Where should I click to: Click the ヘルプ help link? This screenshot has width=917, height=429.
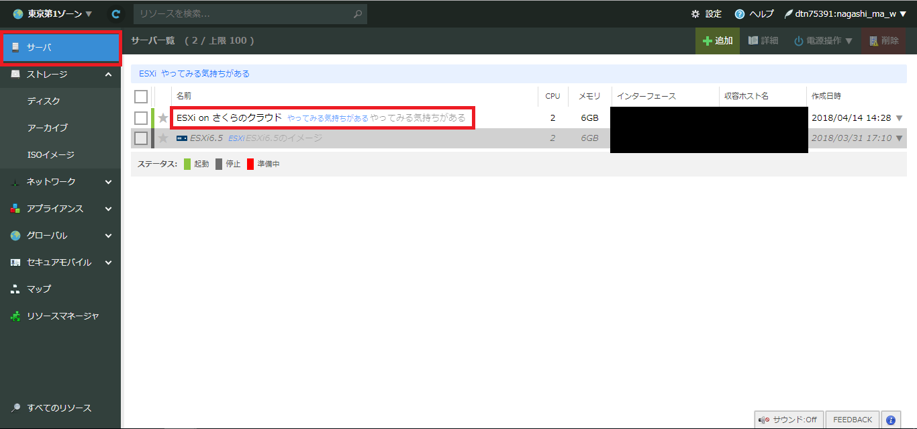pos(761,13)
